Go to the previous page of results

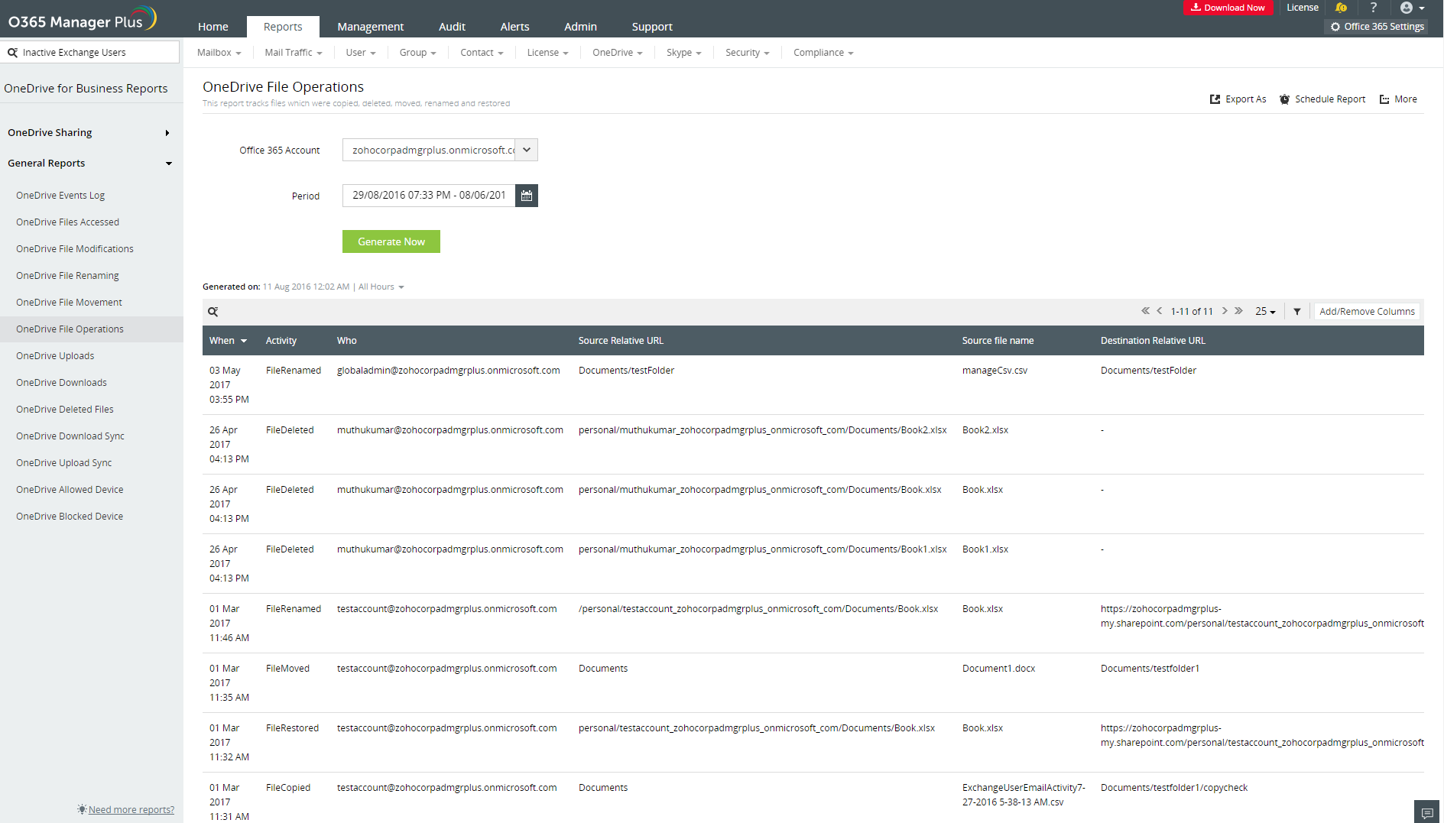point(1160,311)
